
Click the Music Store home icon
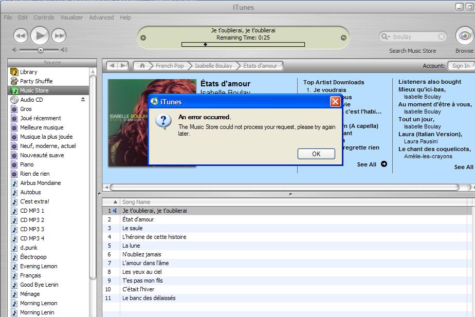(x=142, y=66)
